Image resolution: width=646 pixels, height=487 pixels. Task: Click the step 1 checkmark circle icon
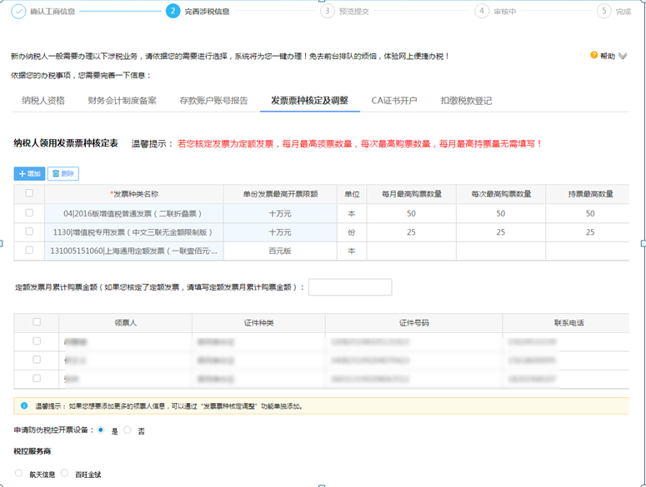point(18,11)
